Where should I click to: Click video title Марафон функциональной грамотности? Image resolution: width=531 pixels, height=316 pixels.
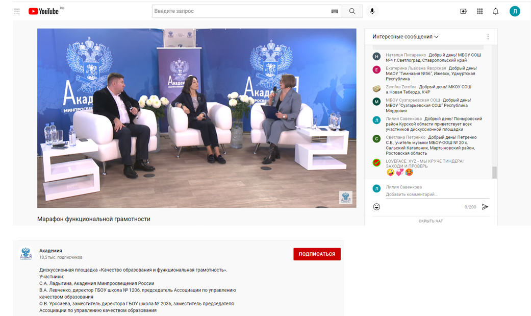[x=94, y=219]
